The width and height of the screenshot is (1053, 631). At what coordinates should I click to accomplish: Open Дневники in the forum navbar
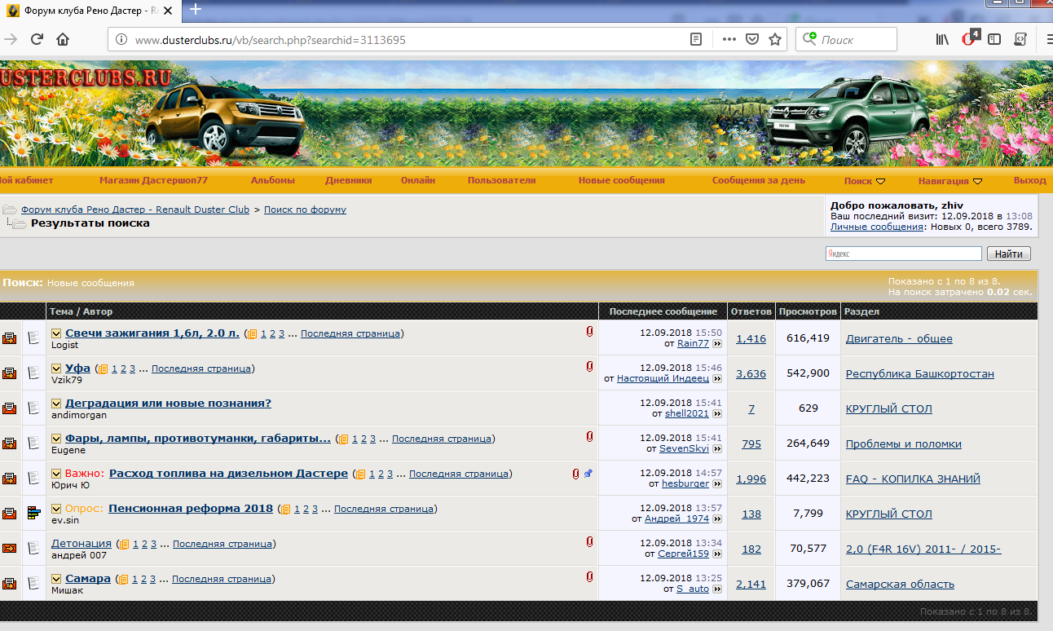pos(349,180)
